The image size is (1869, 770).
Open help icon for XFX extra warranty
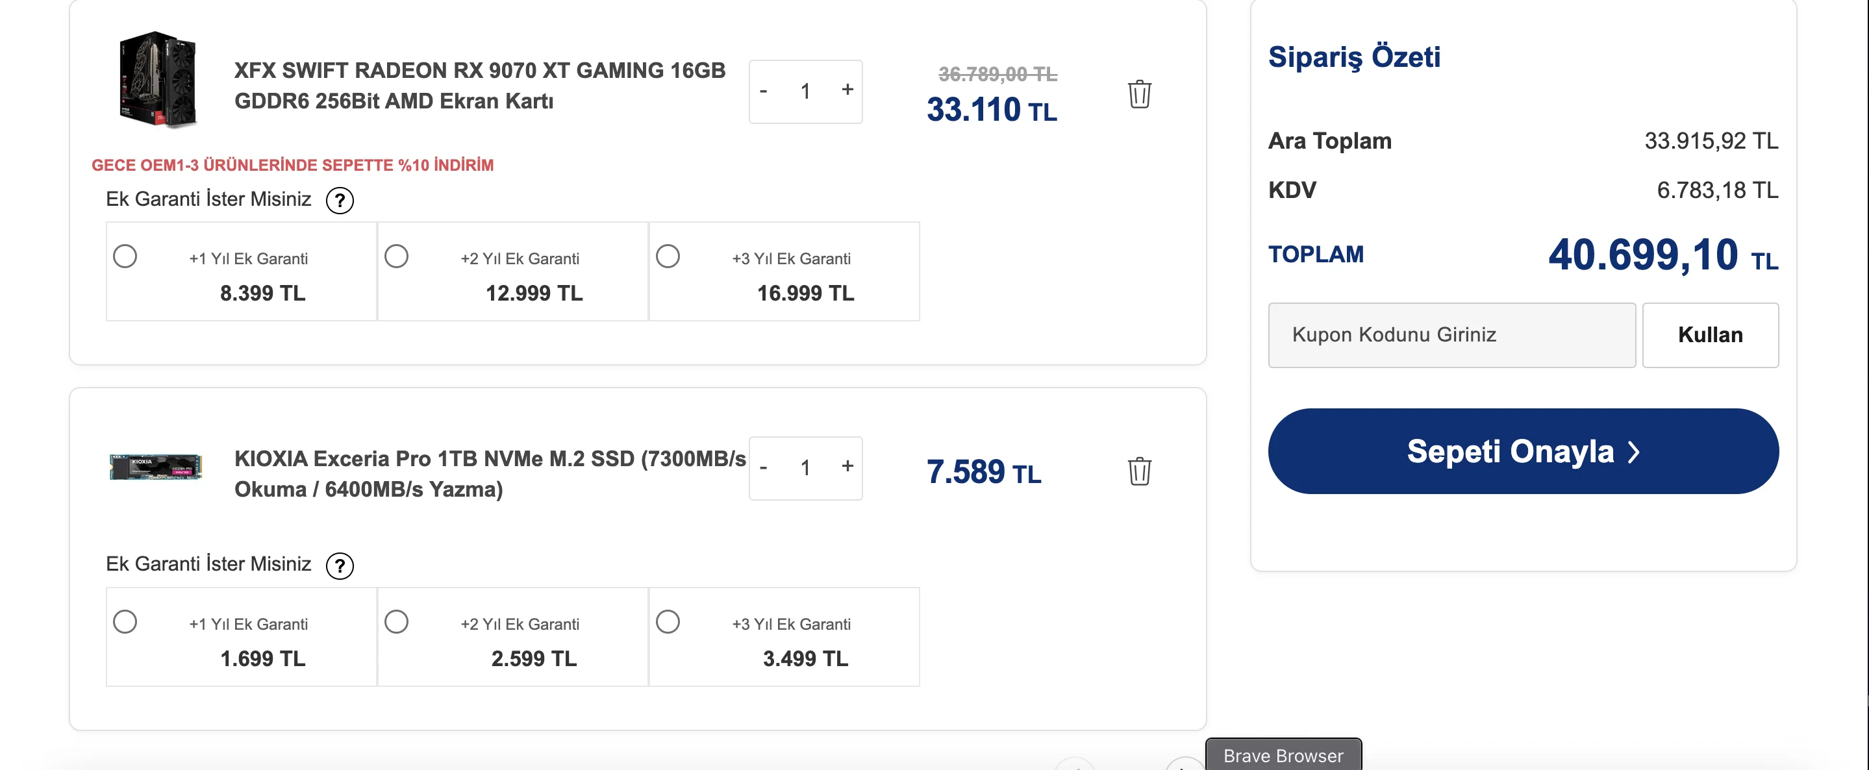(340, 200)
